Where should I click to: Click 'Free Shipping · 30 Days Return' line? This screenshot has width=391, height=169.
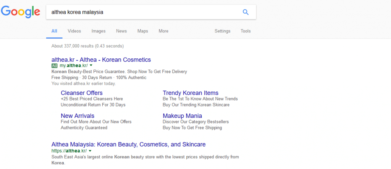pyautogui.click(x=99, y=77)
